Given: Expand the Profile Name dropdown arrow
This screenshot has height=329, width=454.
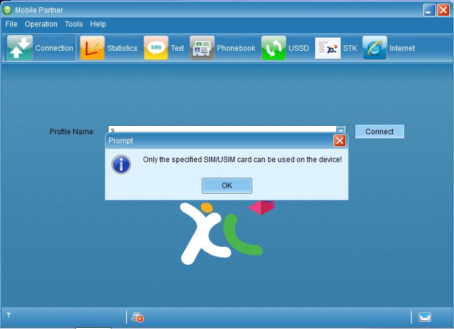Looking at the screenshot, I should pyautogui.click(x=341, y=130).
